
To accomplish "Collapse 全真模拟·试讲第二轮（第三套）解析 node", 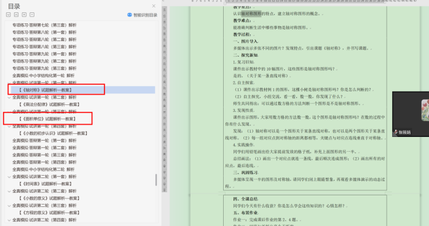I will [x=9, y=206].
